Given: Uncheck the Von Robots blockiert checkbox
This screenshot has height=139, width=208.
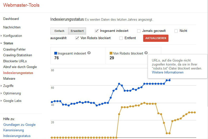Looking at the screenshot, I should pos(77,38).
